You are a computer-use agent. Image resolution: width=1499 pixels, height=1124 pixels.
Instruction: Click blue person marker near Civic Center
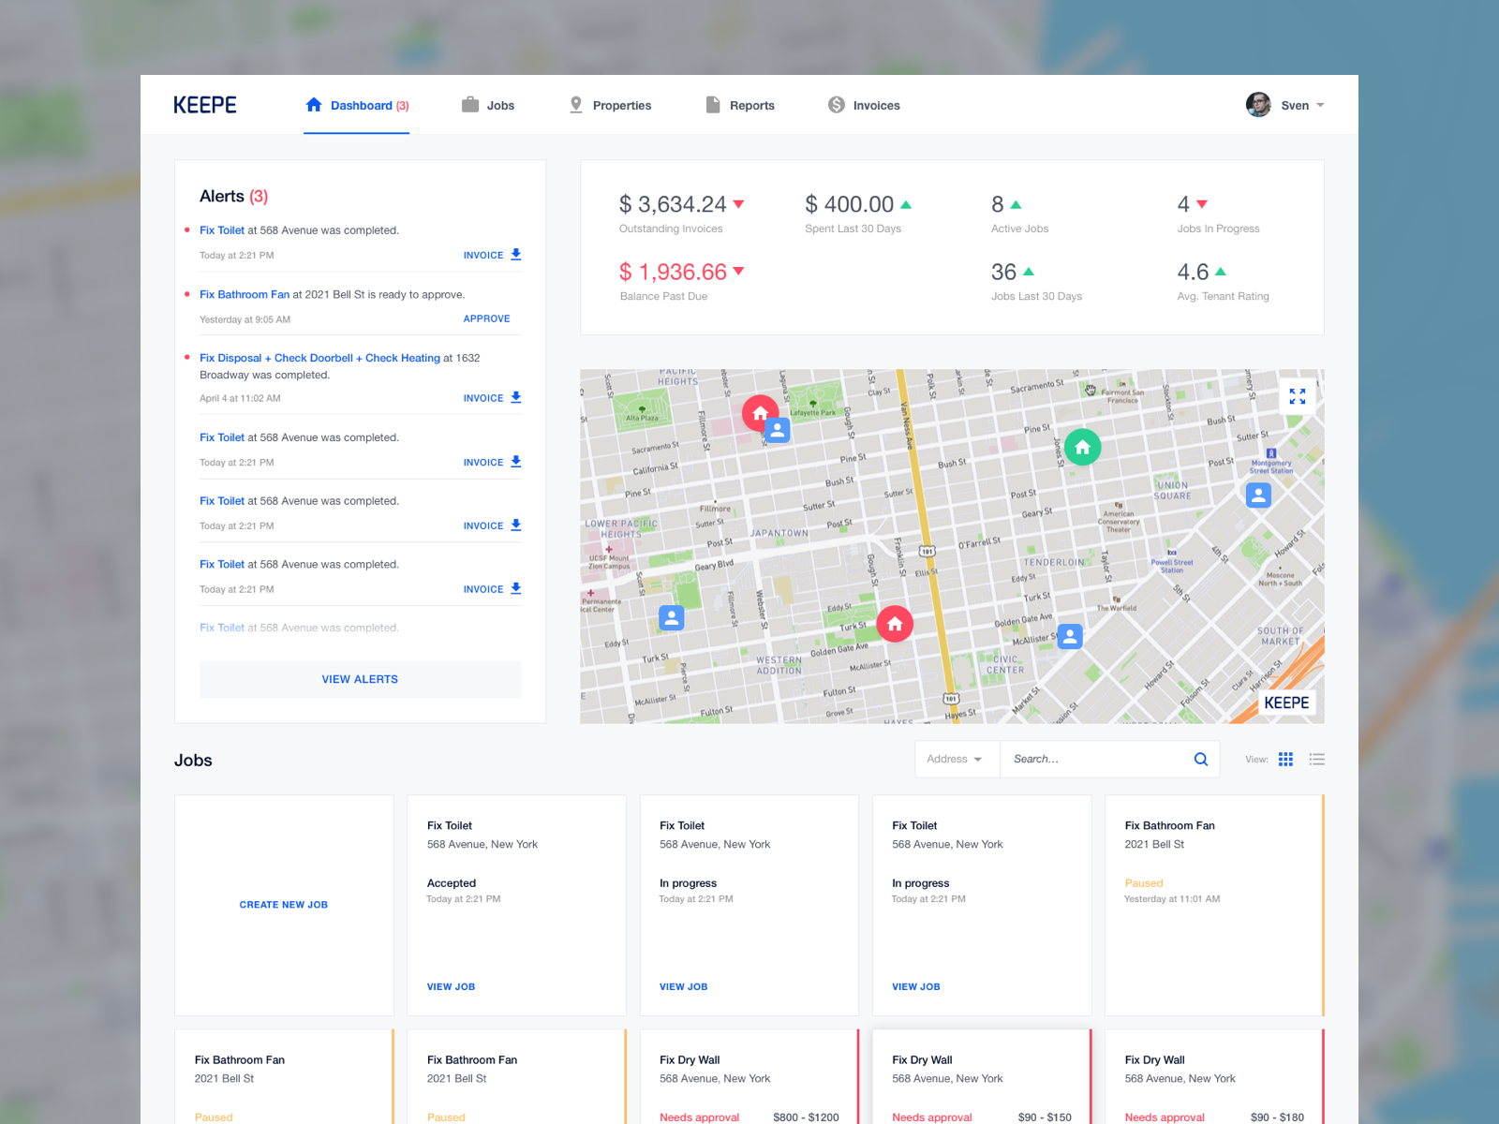point(1070,637)
